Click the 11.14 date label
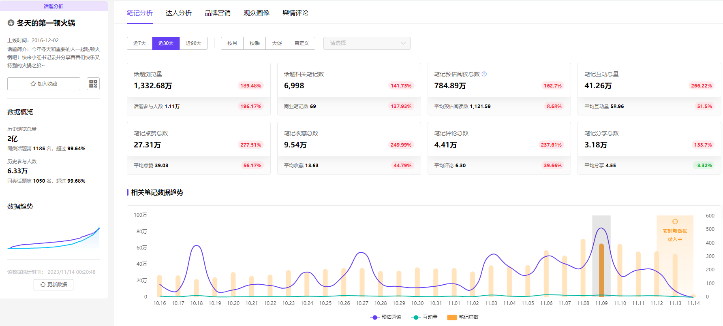This screenshot has height=326, width=723. [693, 303]
